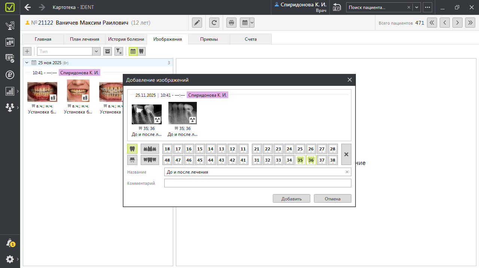The height and width of the screenshot is (268, 479).
Task: Clear all selected teeth with X button
Action: click(x=346, y=155)
